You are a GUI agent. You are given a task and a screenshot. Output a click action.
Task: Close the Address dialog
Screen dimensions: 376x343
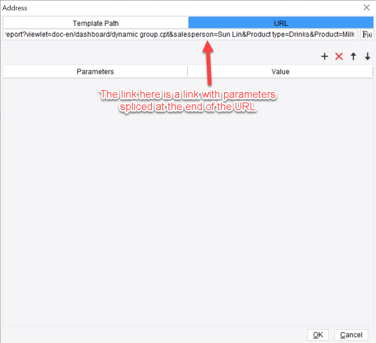pyautogui.click(x=366, y=7)
